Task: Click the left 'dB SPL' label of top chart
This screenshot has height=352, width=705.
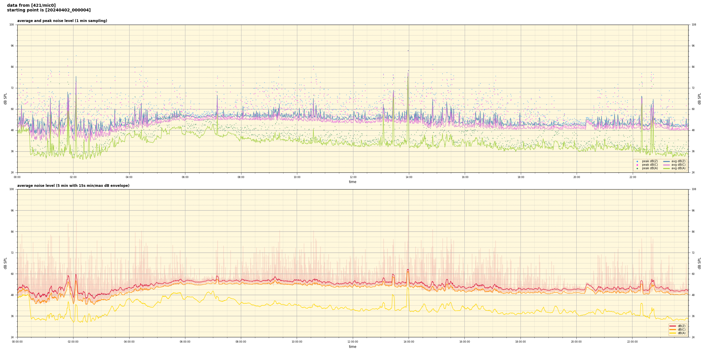Action: click(5, 99)
